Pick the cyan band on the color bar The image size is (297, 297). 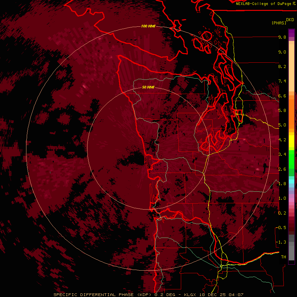click(291, 181)
